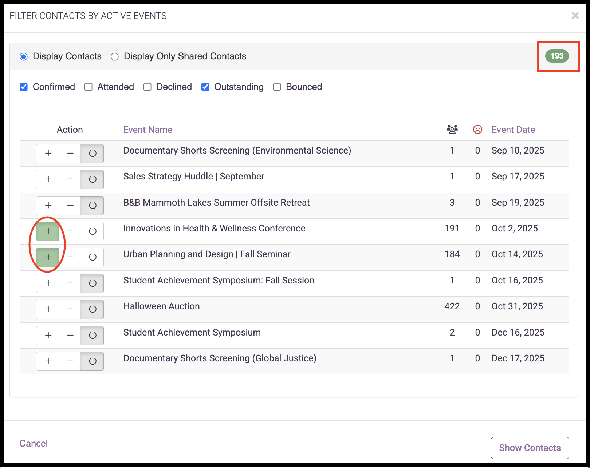Click the Sep 10, 2025 date

point(518,151)
